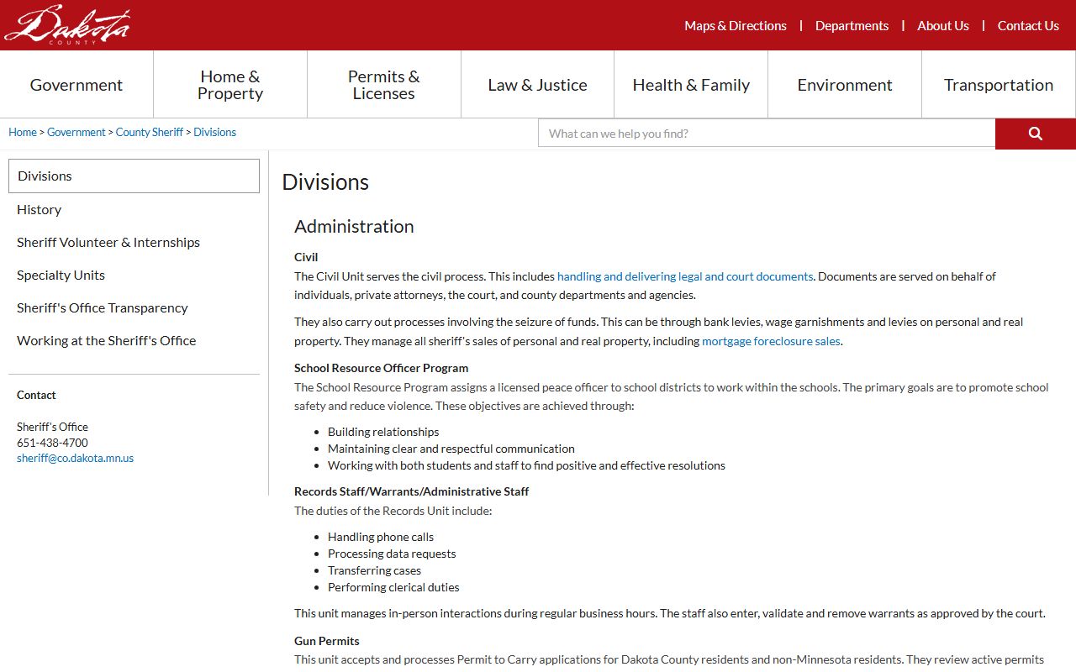1076x672 pixels.
Task: Click 'Processing data requests' bullet text
Action: point(392,554)
